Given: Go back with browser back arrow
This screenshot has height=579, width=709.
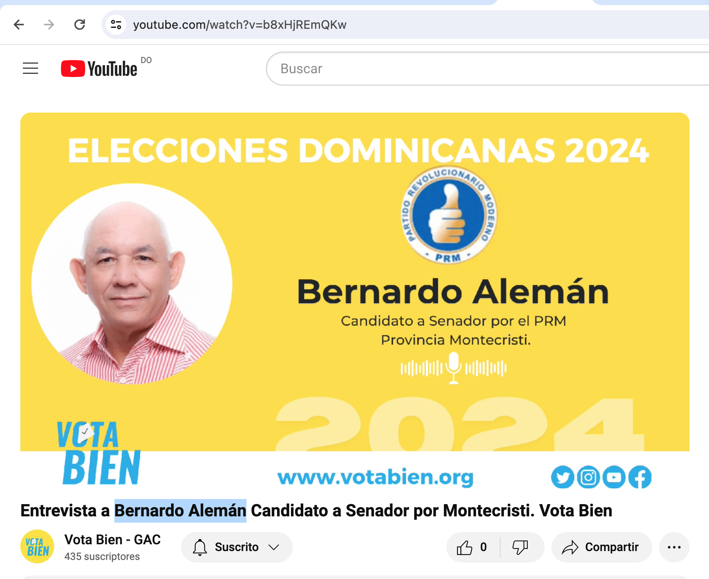Looking at the screenshot, I should pyautogui.click(x=19, y=25).
